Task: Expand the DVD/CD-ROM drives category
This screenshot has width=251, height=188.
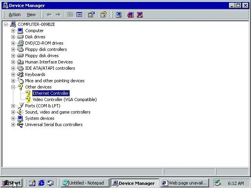Action: [x=13, y=43]
